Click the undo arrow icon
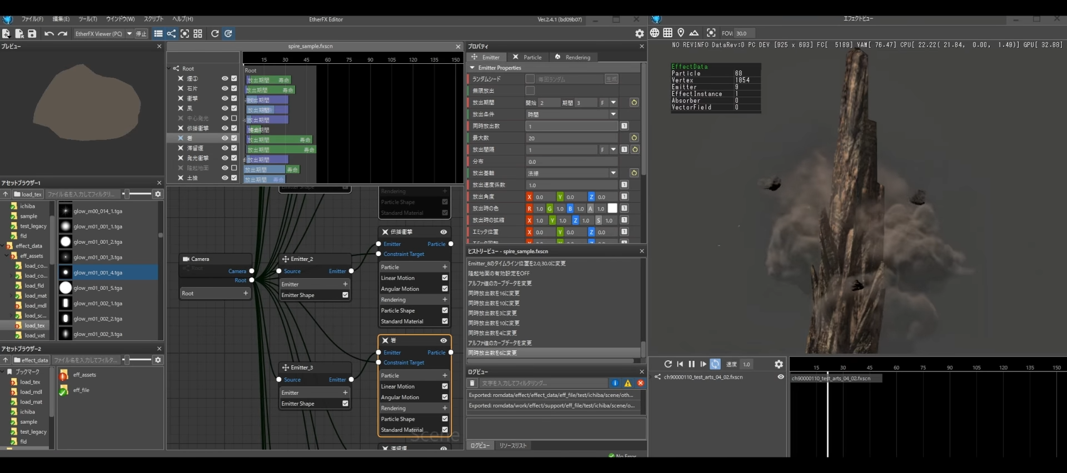 point(49,34)
